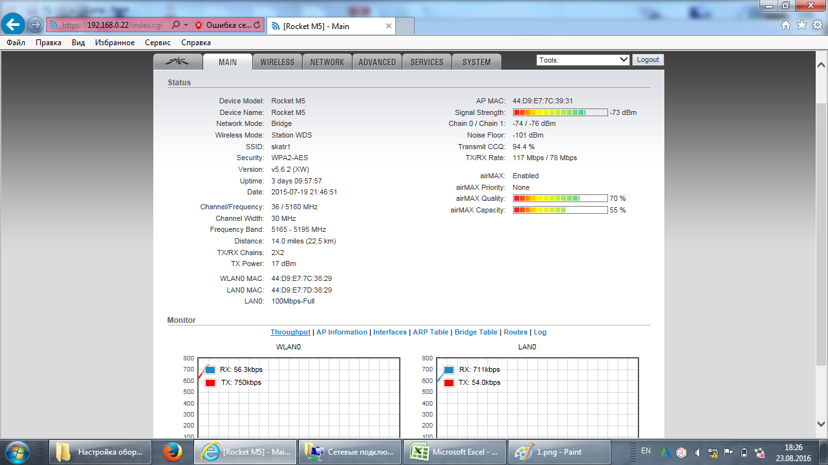Open the folder taskbar window Настройка обор...
Screen dimensions: 828x465
100,452
